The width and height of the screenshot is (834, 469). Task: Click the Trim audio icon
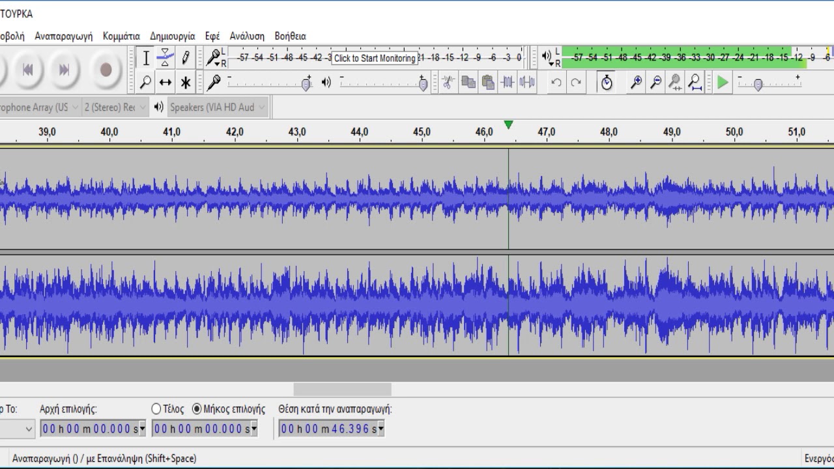508,82
